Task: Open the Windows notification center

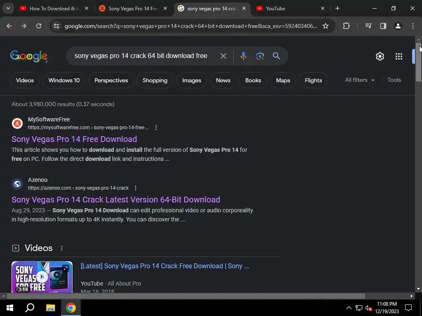Action: point(408,308)
